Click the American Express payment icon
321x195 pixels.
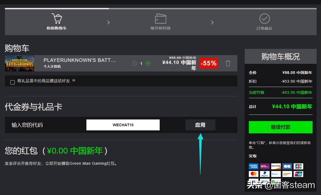[x=253, y=166]
